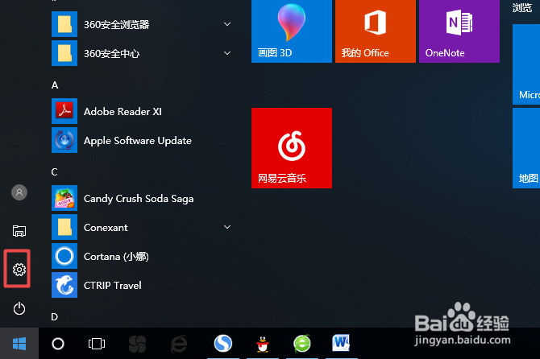
Task: Open the OneNote tile
Action: (x=459, y=31)
